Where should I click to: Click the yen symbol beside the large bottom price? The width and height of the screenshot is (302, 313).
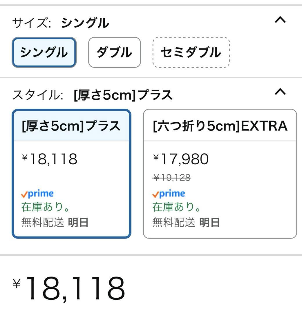17,283
